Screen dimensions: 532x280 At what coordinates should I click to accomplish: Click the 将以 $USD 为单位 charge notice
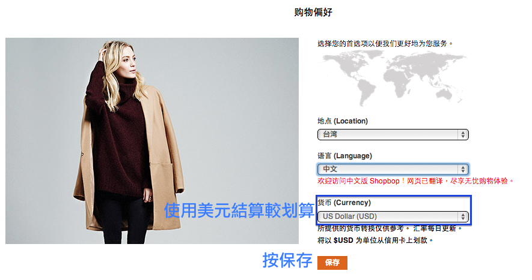[375, 240]
